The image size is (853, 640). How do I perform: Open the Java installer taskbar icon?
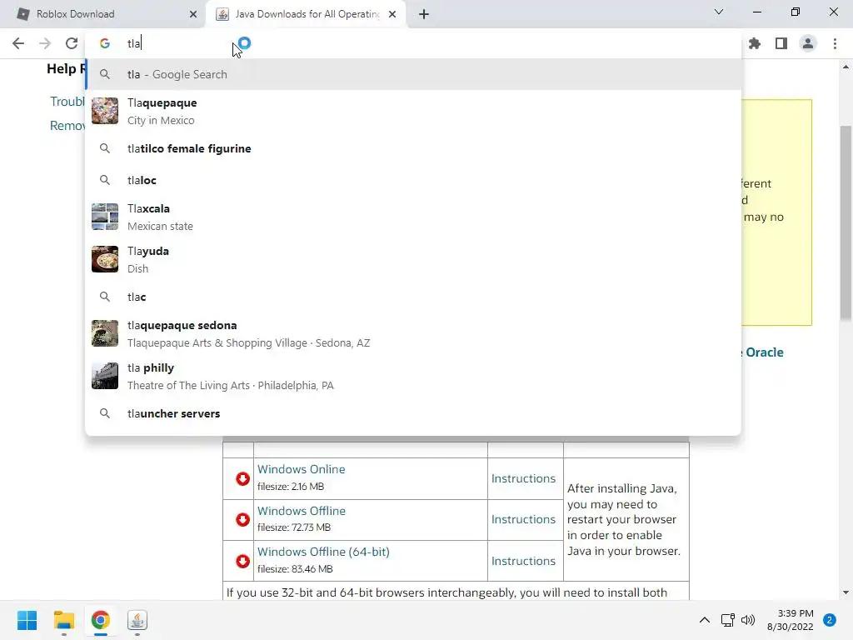pos(137,620)
